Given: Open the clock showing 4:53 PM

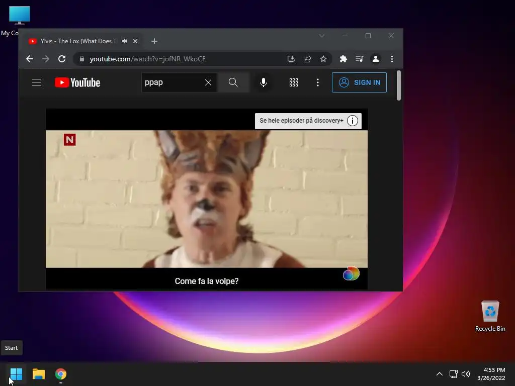Looking at the screenshot, I should click(491, 374).
